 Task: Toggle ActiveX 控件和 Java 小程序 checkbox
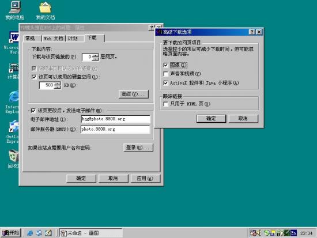point(165,83)
